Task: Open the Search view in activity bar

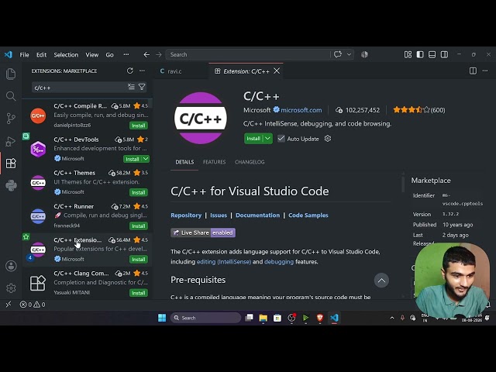Action: coord(11,96)
